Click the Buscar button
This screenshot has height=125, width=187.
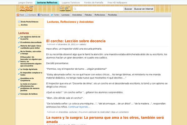click(x=128, y=9)
